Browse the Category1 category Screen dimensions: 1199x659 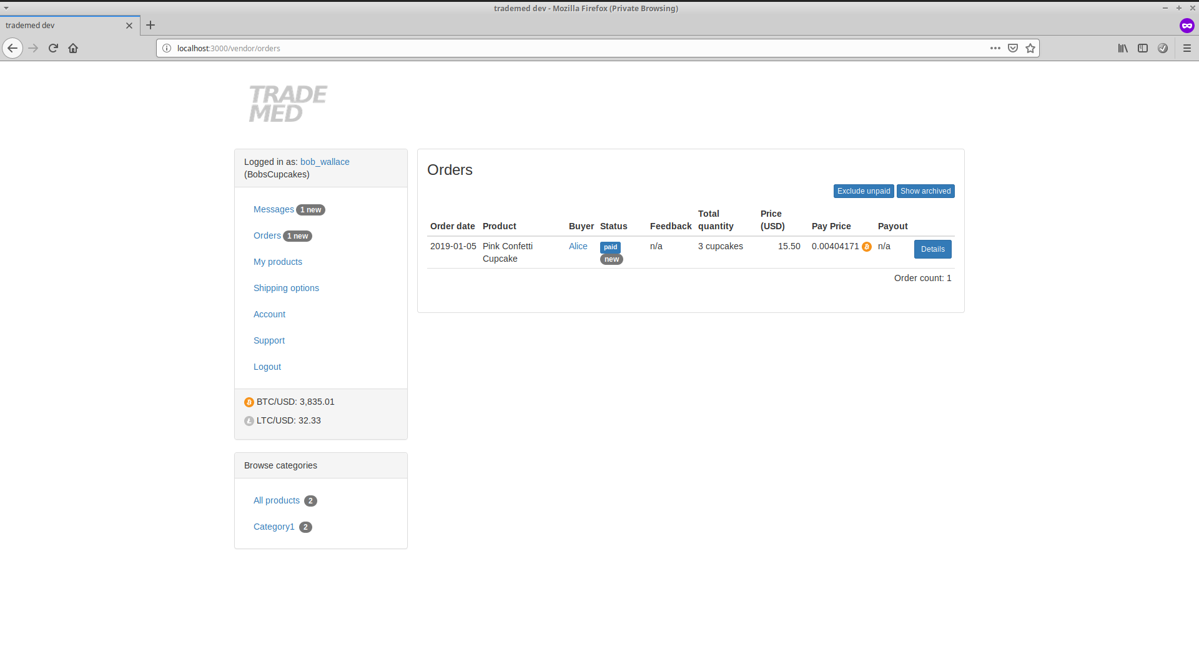coord(274,527)
